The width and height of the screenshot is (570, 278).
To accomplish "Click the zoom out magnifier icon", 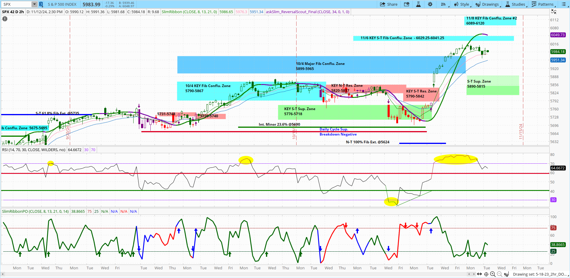I will point(499,274).
